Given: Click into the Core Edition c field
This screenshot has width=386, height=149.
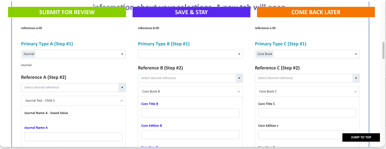Looking at the screenshot, I should pos(299,135).
